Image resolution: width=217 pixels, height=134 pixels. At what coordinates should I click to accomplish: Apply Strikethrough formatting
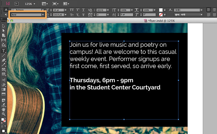click(83, 15)
